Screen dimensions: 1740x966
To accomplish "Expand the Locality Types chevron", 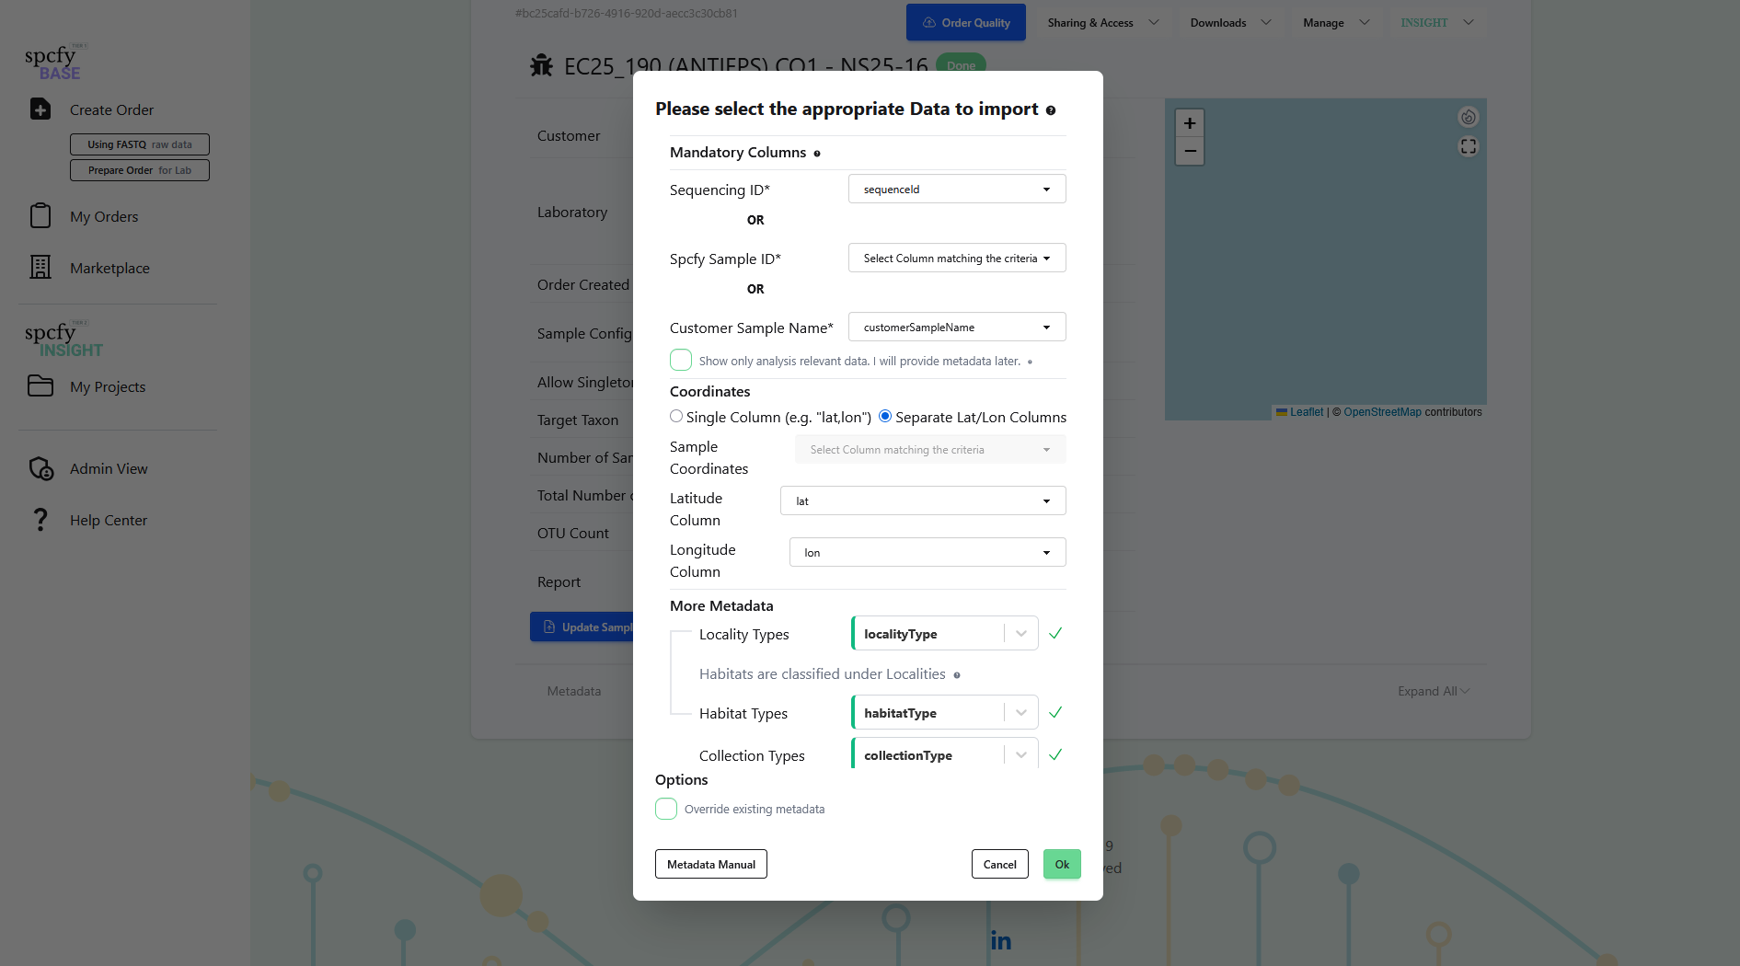I will click(1021, 633).
